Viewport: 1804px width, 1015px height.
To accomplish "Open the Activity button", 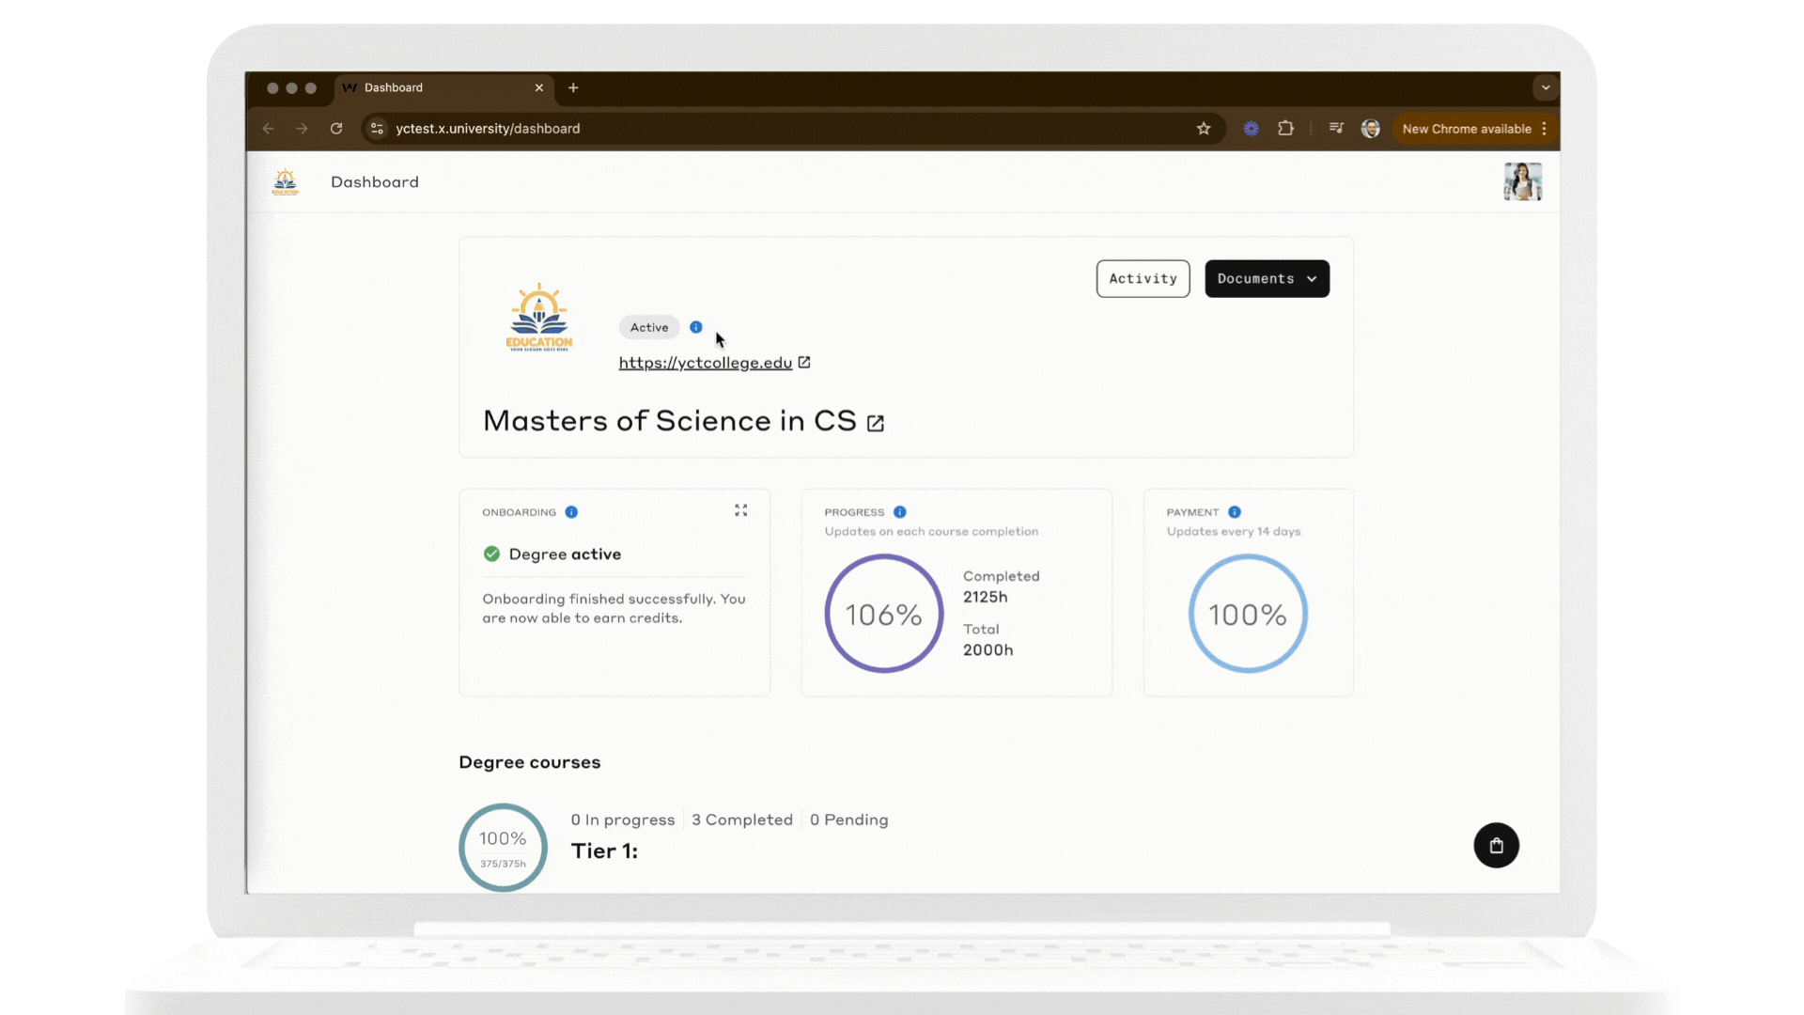I will [1143, 278].
